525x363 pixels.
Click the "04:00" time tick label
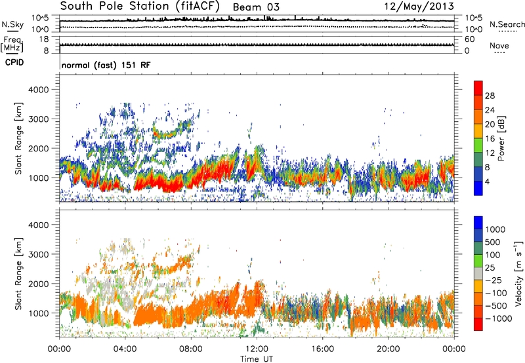coord(125,349)
